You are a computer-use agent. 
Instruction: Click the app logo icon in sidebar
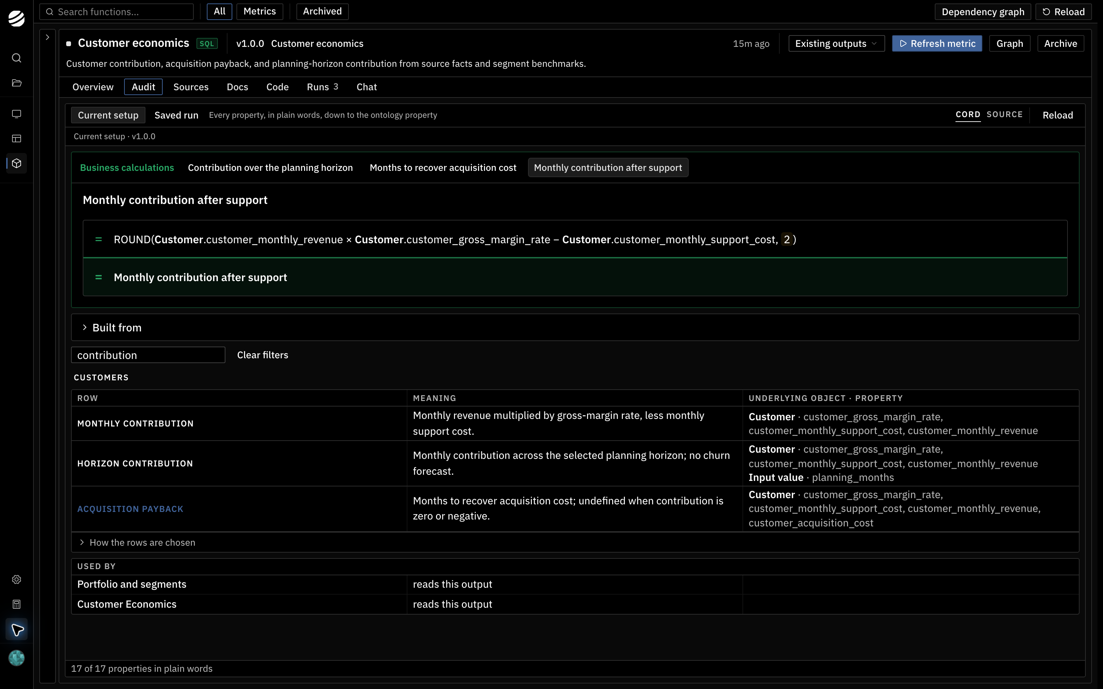tap(17, 18)
